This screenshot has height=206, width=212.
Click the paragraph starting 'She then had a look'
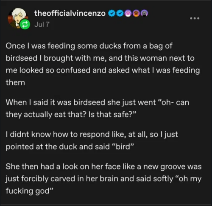pyautogui.click(x=103, y=178)
